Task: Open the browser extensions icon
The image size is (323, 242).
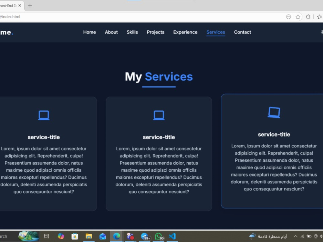Action: click(308, 17)
